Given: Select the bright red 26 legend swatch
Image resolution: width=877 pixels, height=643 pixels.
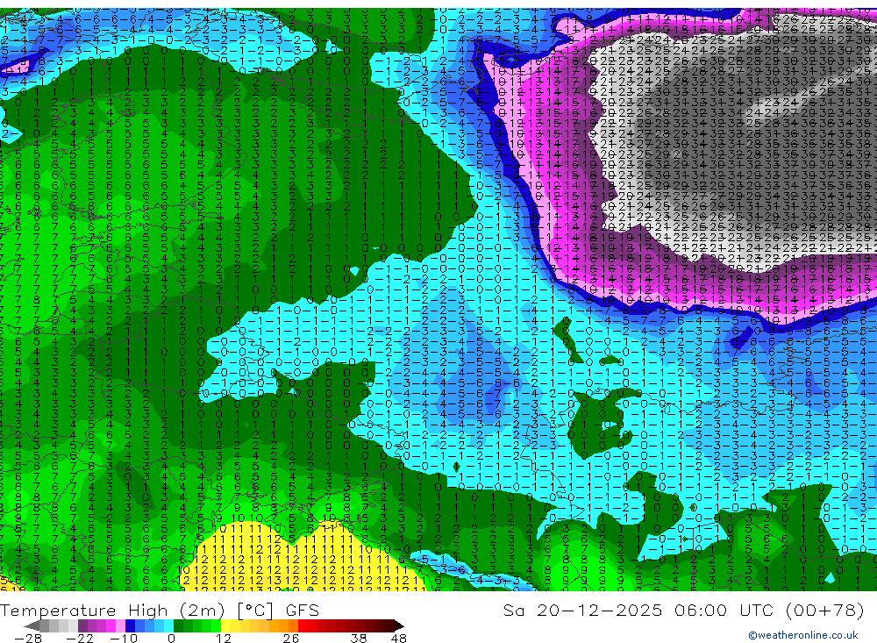Looking at the screenshot, I should tap(303, 625).
